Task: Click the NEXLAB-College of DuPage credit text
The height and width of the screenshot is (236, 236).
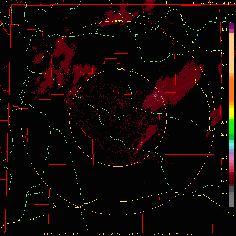Action: pos(209,3)
